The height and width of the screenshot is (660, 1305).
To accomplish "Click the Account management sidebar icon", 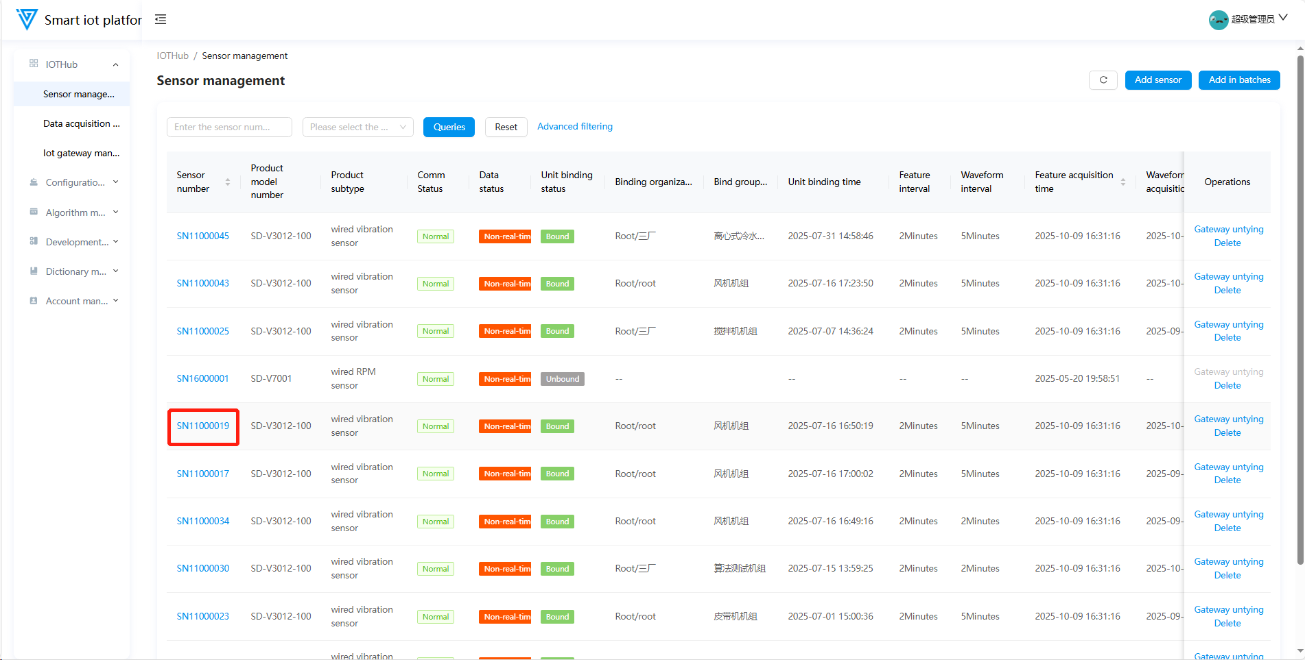I will [34, 301].
